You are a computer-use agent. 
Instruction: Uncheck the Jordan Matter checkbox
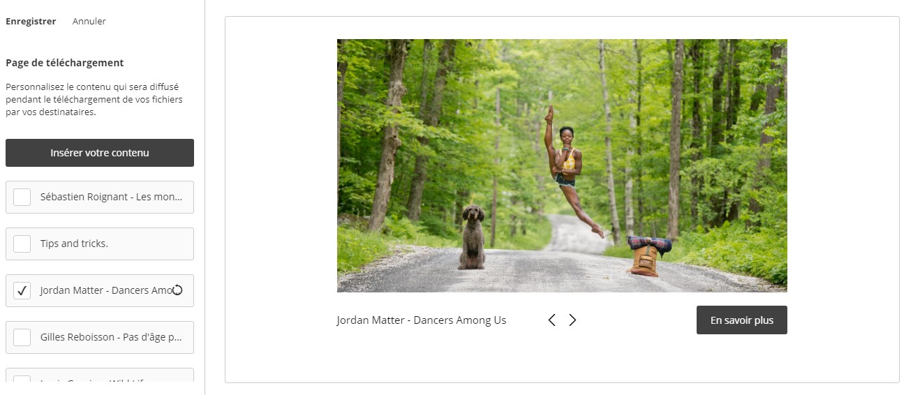pyautogui.click(x=22, y=290)
